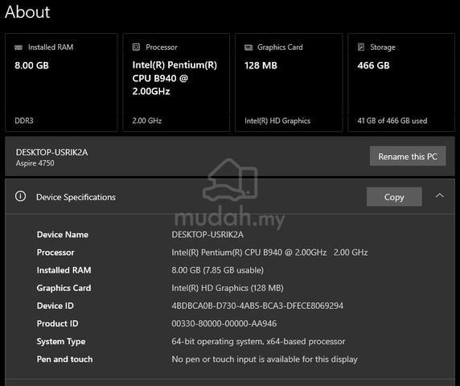The image size is (460, 386).
Task: Click the DESKTOP-USRIK2A device name value
Action: [207, 235]
